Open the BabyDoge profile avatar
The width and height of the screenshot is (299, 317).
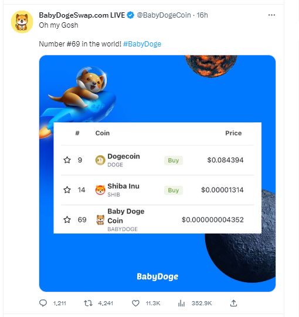22,22
